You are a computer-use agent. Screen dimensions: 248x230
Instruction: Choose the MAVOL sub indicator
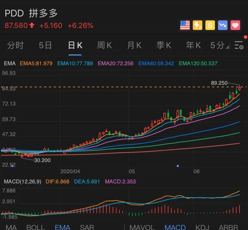click(x=142, y=228)
